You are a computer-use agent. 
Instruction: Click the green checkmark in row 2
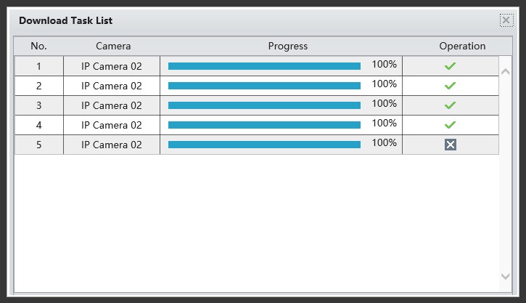(x=450, y=86)
